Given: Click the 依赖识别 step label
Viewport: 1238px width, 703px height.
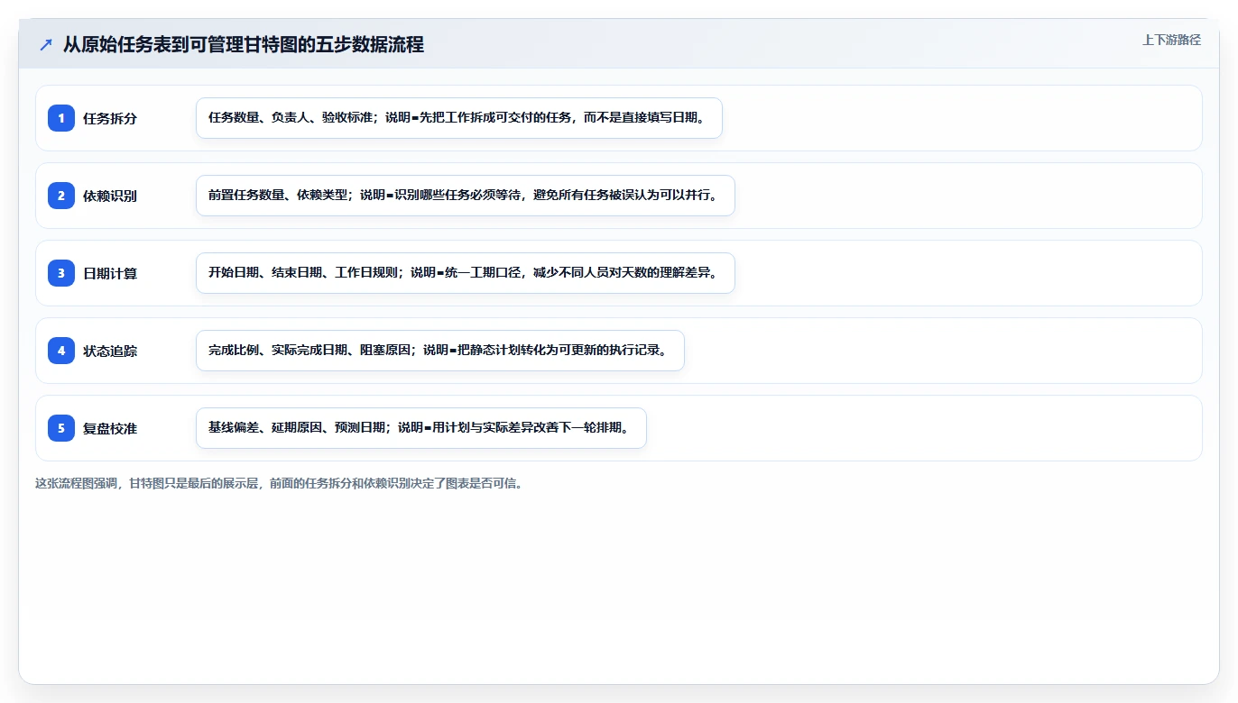Looking at the screenshot, I should click(x=110, y=196).
